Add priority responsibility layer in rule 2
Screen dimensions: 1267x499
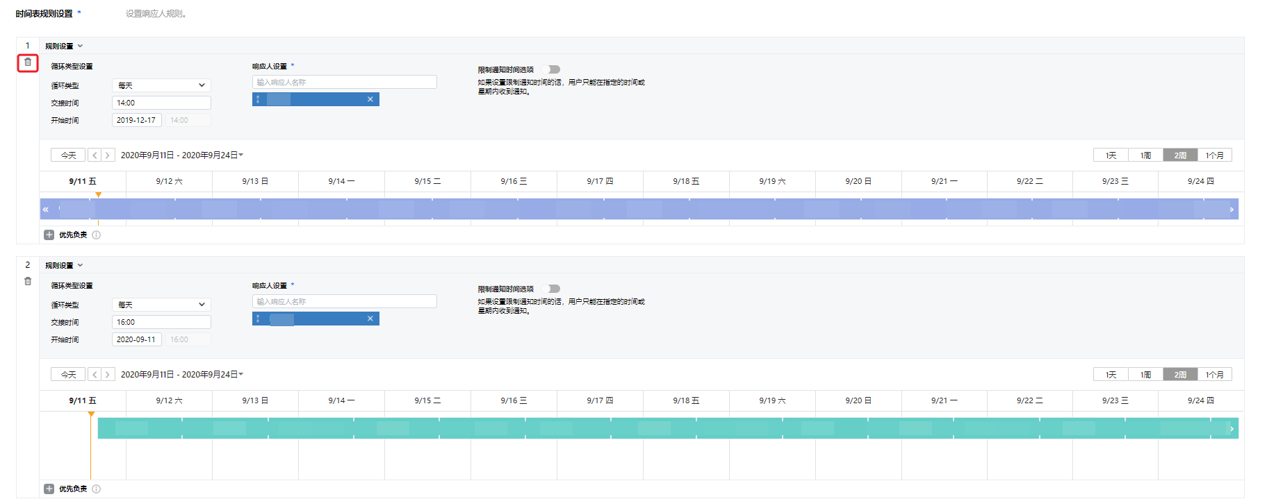pos(49,489)
